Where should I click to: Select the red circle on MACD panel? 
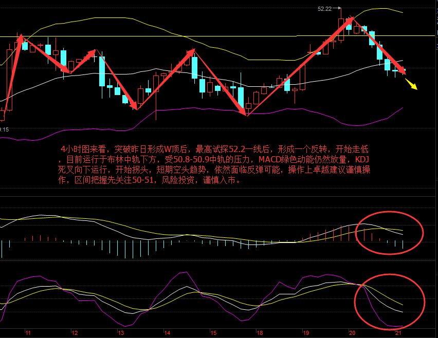pos(389,233)
